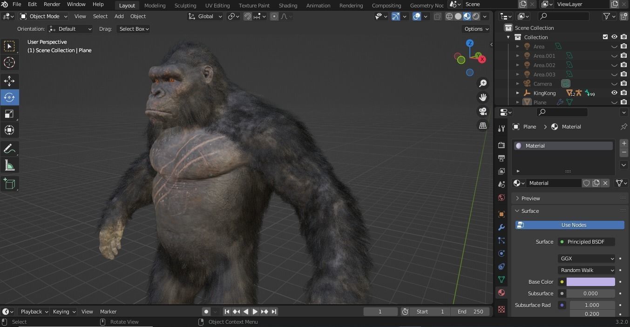The height and width of the screenshot is (327, 630).
Task: Open the Render menu
Action: coord(52,4)
